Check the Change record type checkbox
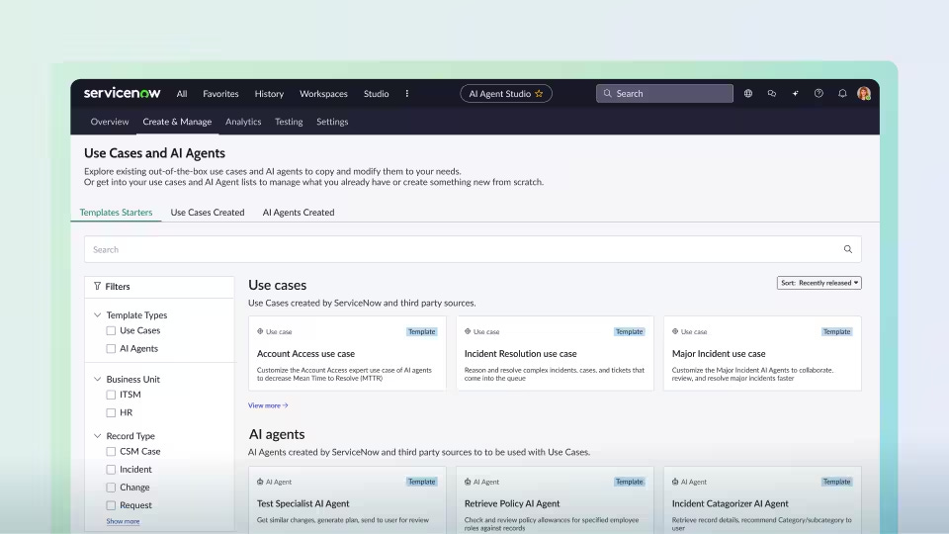949x534 pixels. coord(111,488)
